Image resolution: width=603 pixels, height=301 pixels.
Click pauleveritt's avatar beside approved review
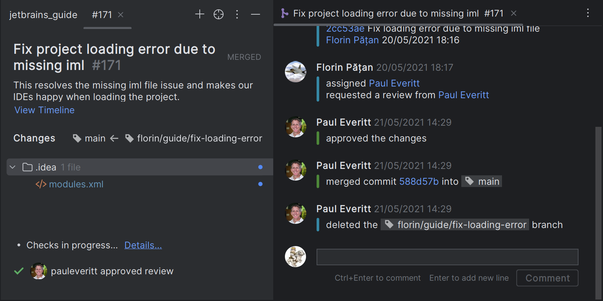click(38, 271)
